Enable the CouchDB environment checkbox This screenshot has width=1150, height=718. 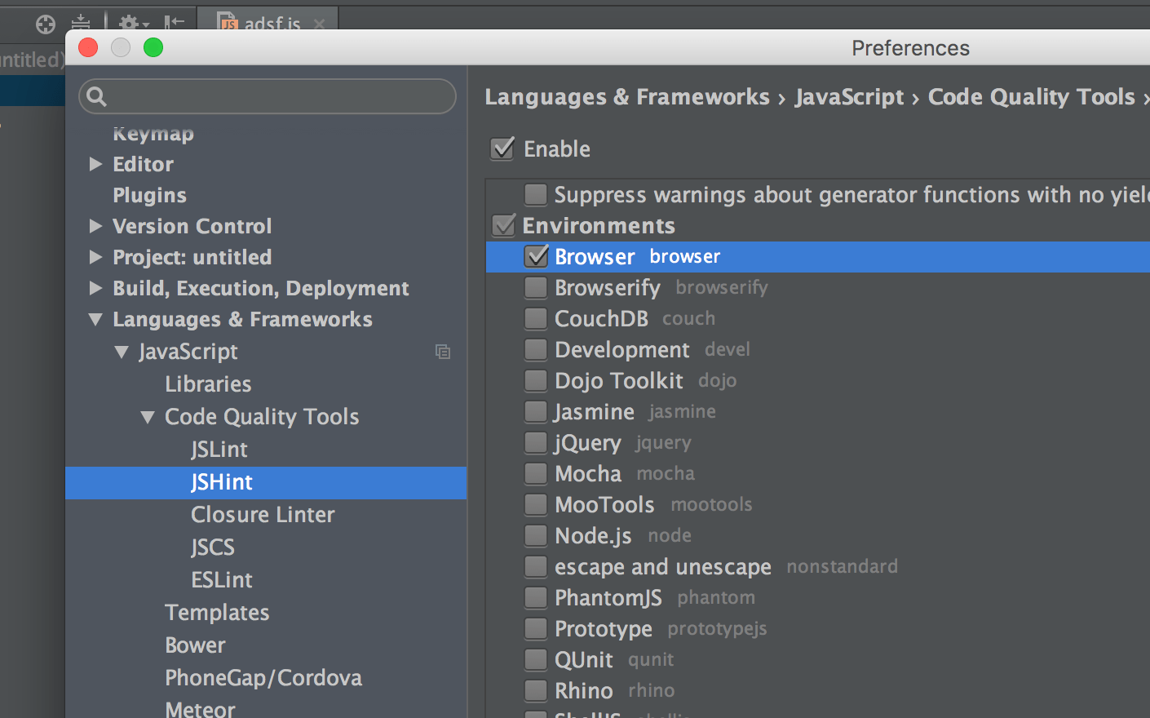tap(536, 318)
